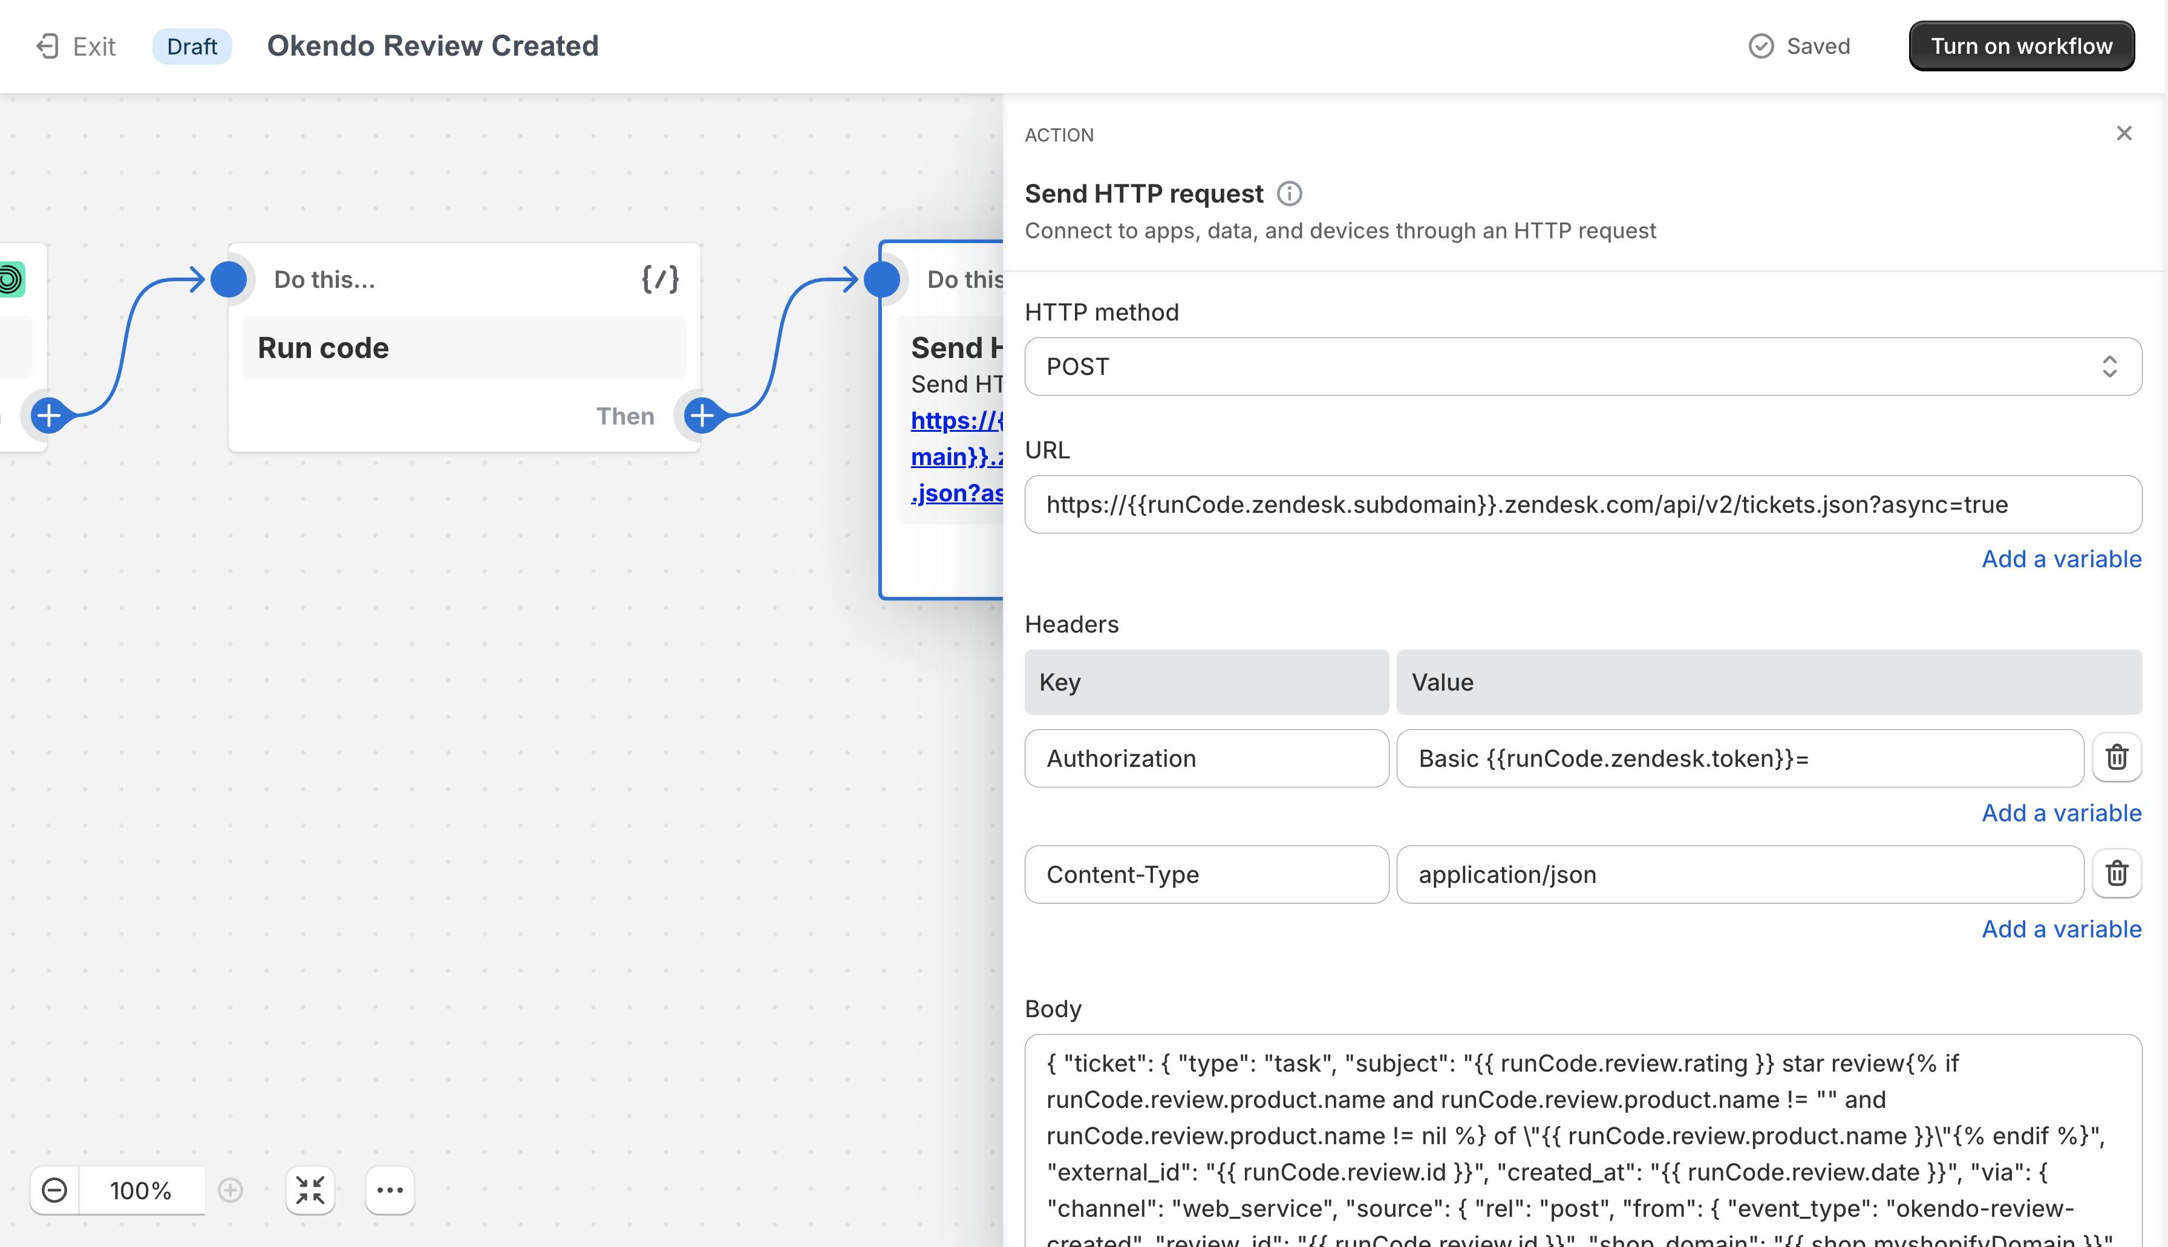The image size is (2168, 1247).
Task: Delete the Content-Type header row
Action: 2117,874
